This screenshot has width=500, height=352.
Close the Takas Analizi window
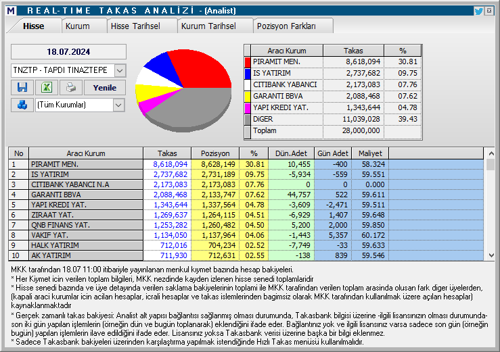pyautogui.click(x=489, y=11)
